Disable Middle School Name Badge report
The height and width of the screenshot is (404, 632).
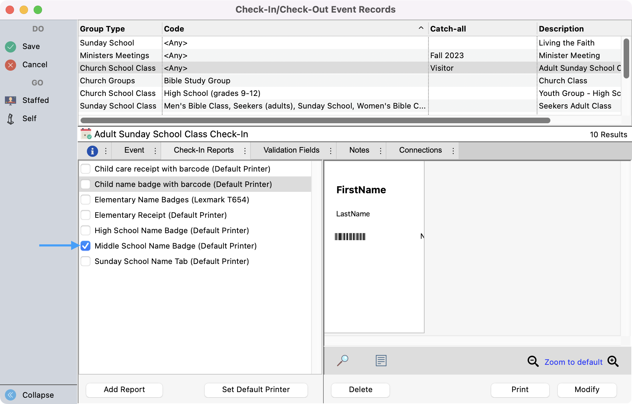coord(85,246)
